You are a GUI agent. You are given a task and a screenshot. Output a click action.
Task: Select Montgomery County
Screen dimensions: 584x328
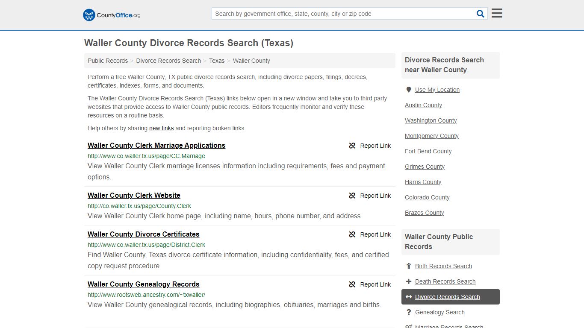click(x=432, y=136)
